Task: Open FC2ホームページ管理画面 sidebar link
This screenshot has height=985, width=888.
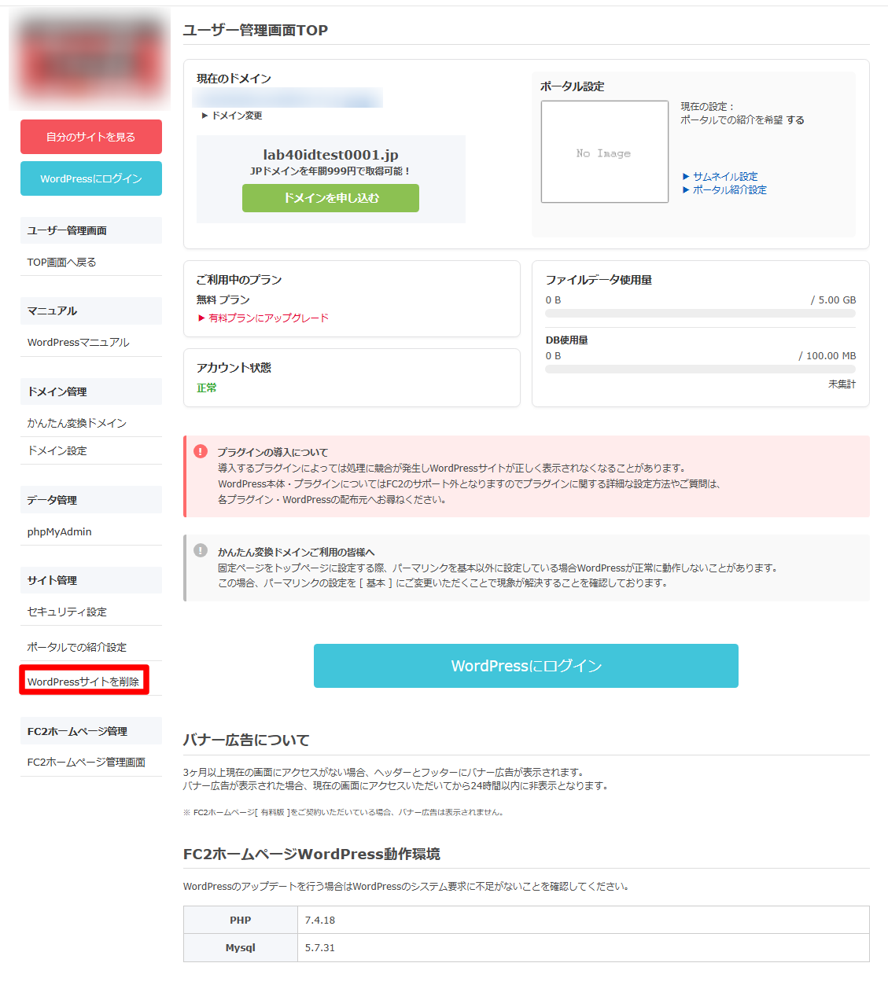Action: coord(86,763)
